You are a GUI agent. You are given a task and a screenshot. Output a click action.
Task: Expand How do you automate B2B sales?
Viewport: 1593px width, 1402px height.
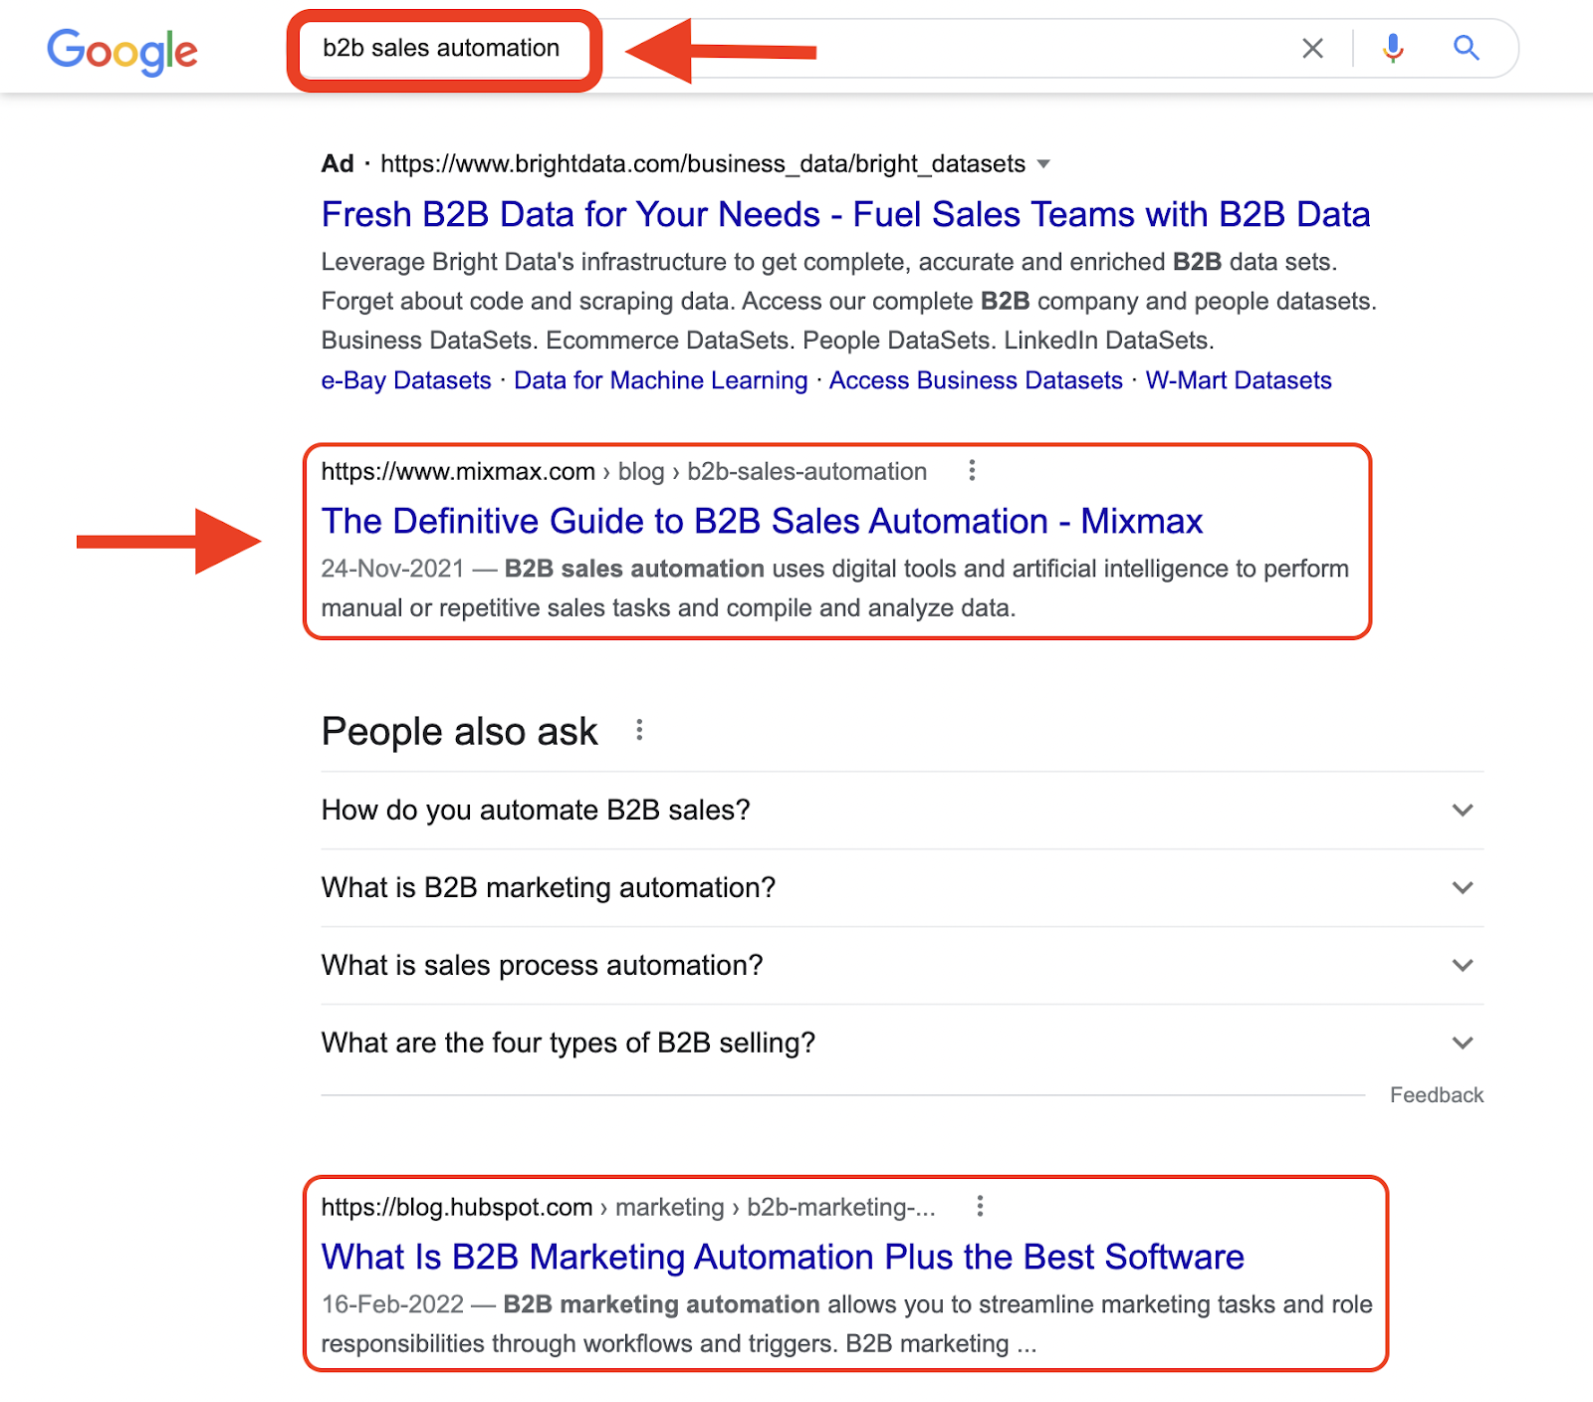(902, 811)
